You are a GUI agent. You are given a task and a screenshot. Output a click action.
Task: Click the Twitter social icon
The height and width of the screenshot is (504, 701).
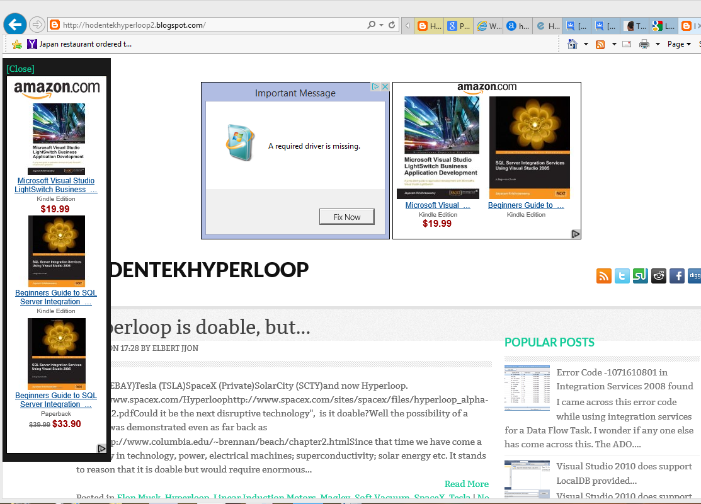click(x=622, y=276)
